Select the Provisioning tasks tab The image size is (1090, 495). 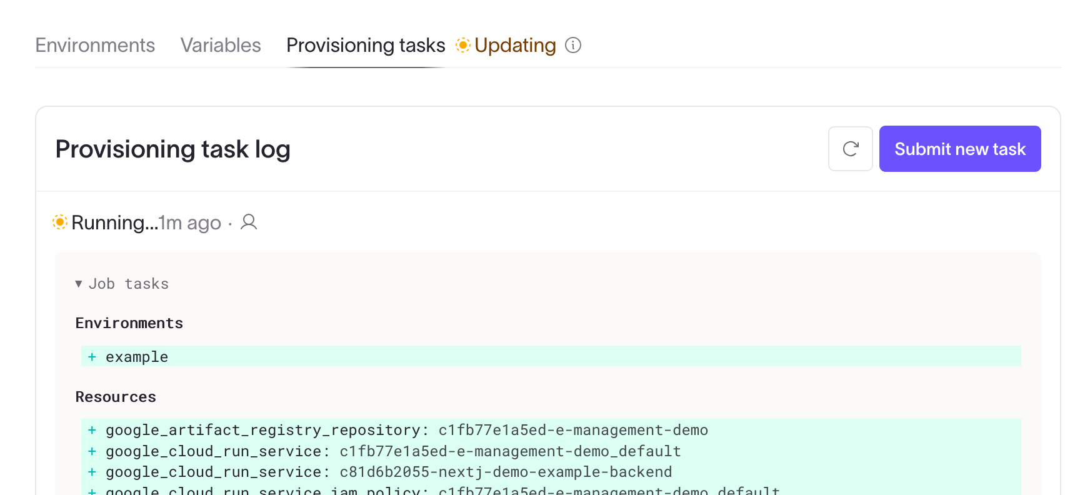pyautogui.click(x=366, y=45)
